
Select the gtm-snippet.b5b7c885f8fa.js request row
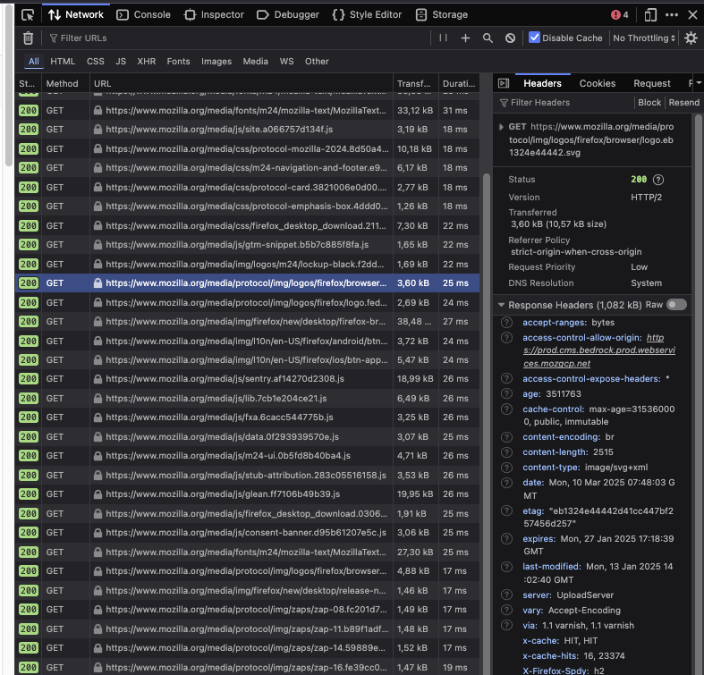coord(248,245)
